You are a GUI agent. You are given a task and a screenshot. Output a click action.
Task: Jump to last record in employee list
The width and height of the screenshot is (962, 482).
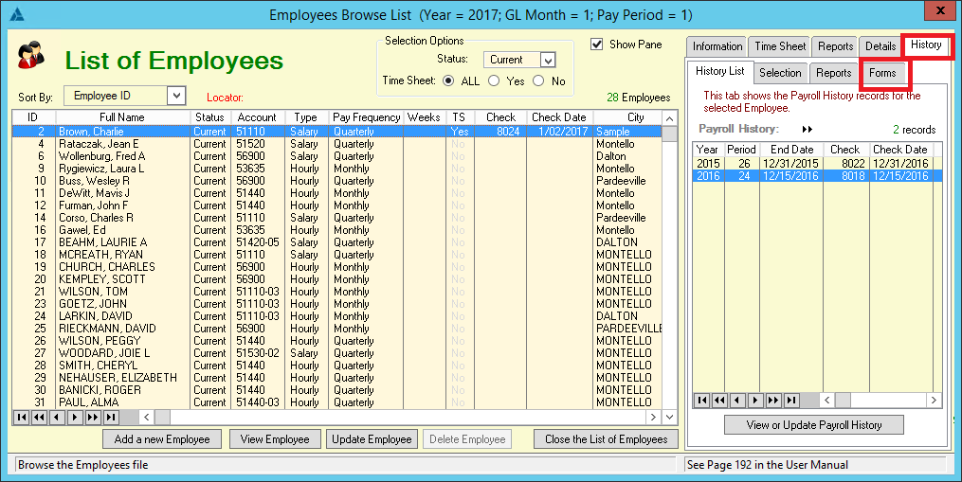tap(111, 417)
